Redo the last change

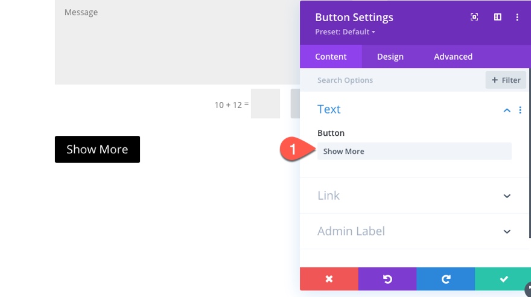tap(446, 279)
